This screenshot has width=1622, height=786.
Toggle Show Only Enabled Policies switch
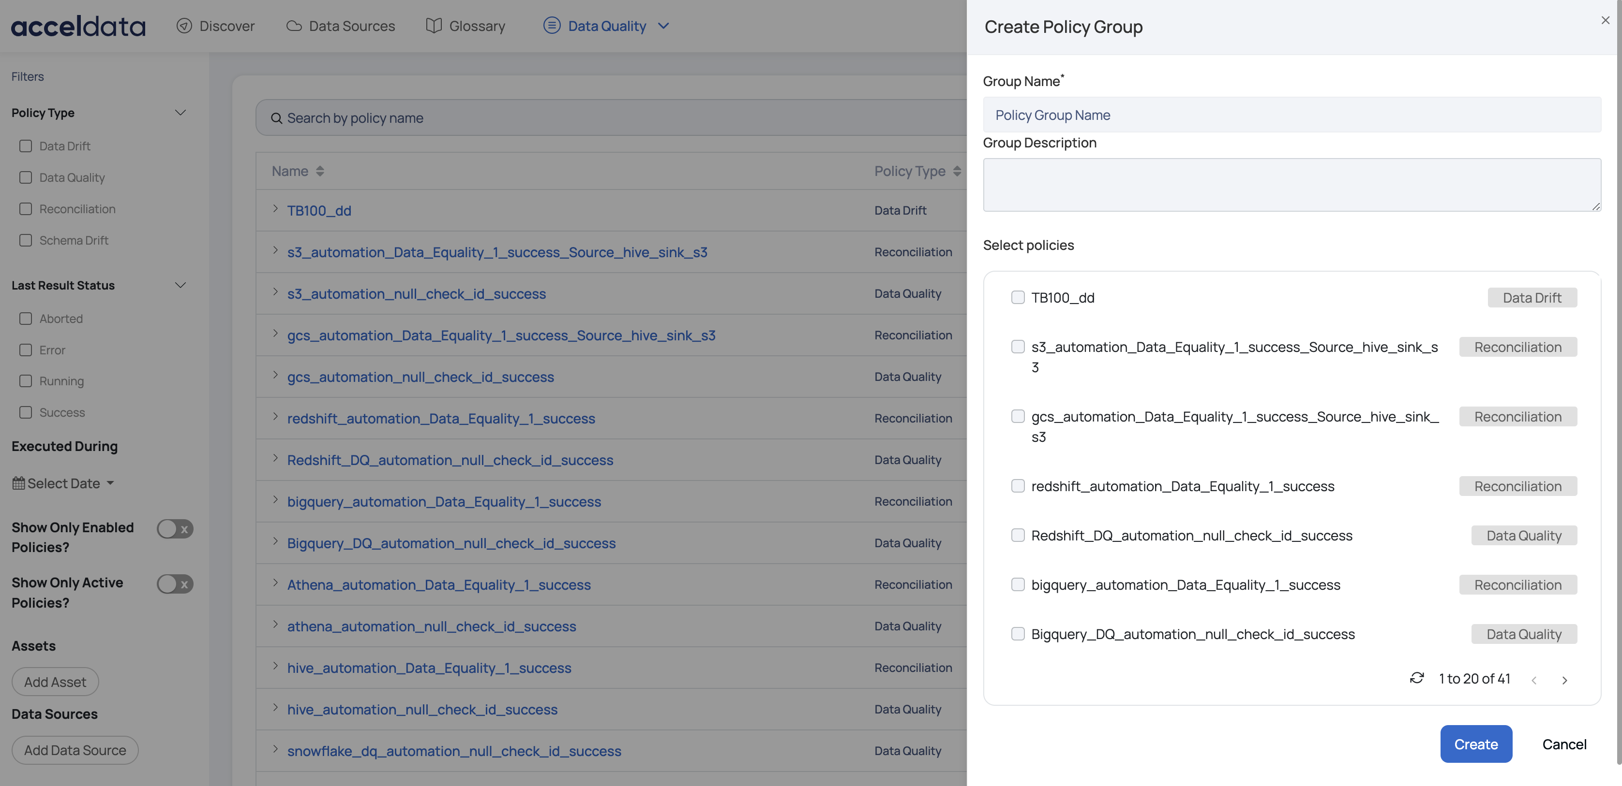[175, 529]
